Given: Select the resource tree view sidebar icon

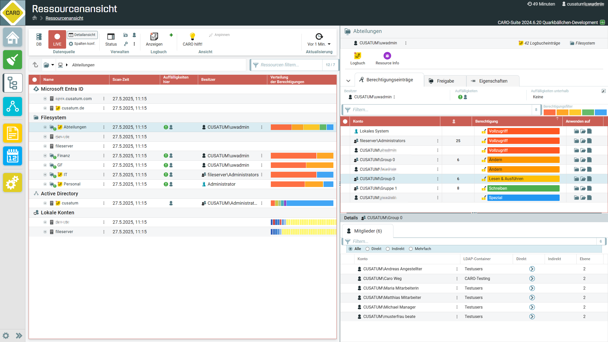Looking at the screenshot, I should point(12,83).
